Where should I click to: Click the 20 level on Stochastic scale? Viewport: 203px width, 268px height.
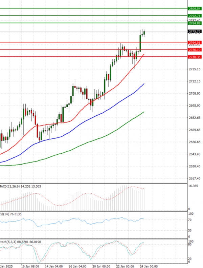(x=190, y=259)
